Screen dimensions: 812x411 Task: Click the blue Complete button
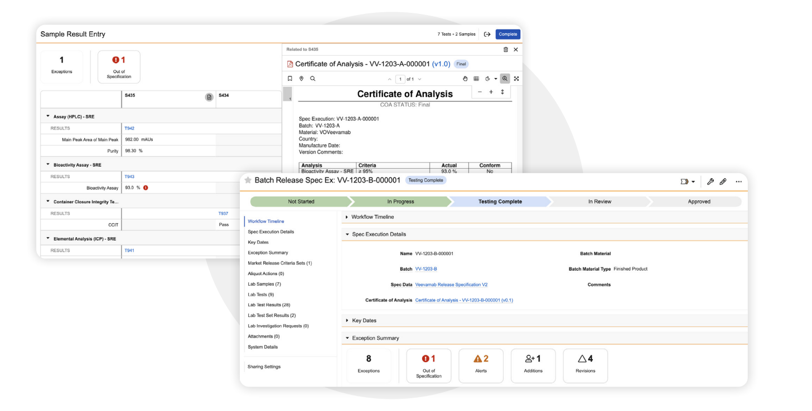point(507,34)
